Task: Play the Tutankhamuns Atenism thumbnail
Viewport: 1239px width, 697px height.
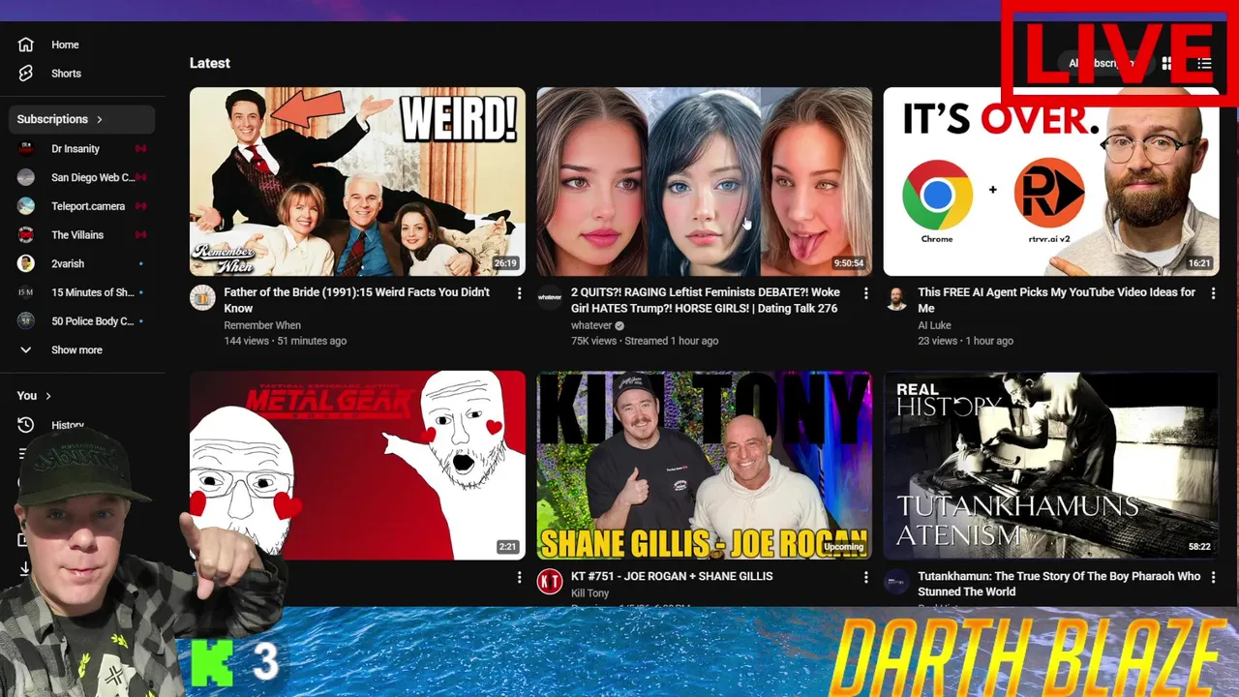Action: (x=1051, y=465)
